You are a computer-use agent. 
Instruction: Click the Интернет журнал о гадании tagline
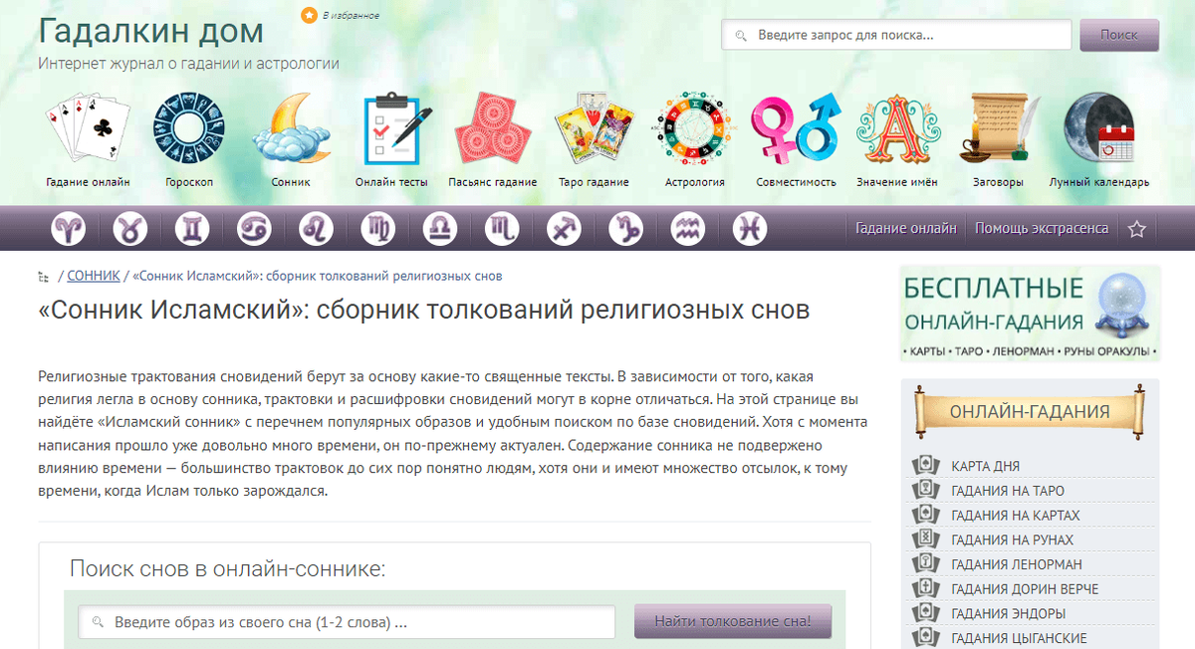pyautogui.click(x=188, y=64)
